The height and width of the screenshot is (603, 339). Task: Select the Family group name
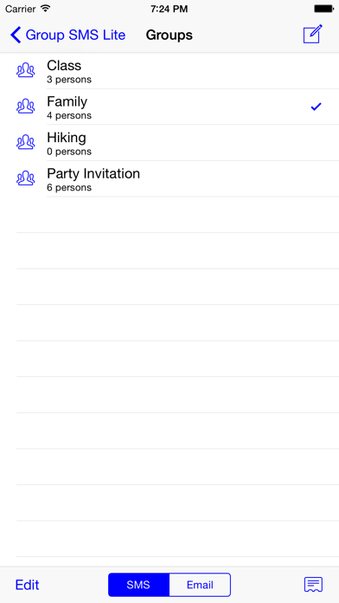click(x=67, y=102)
